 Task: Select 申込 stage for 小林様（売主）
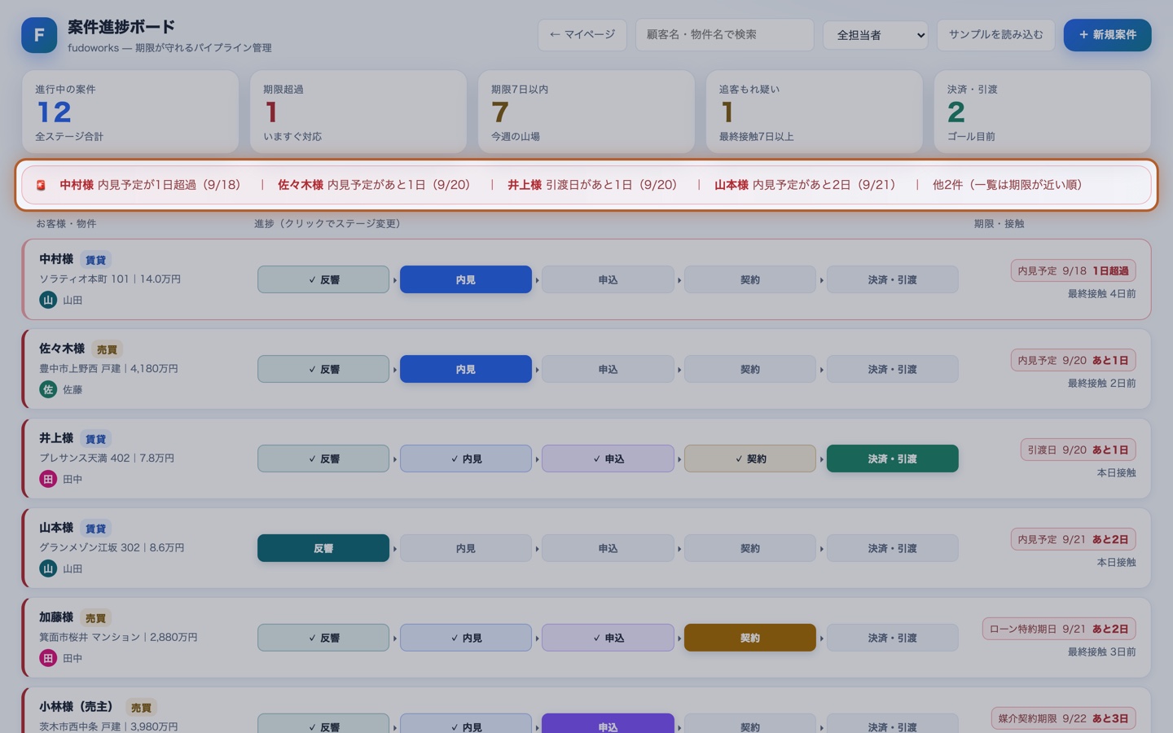pos(608,723)
